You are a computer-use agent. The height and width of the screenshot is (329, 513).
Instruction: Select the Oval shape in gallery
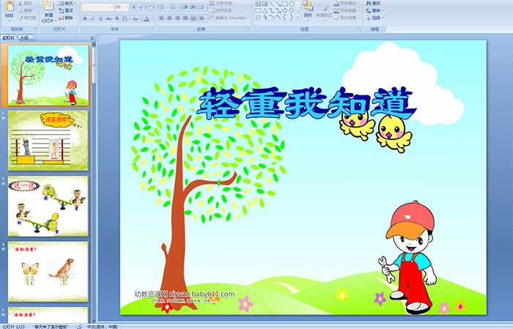point(291,4)
